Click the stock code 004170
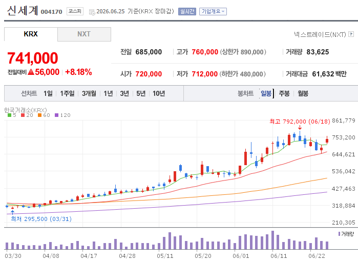Image resolution: width=358 pixels, height=261 pixels. 51,12
